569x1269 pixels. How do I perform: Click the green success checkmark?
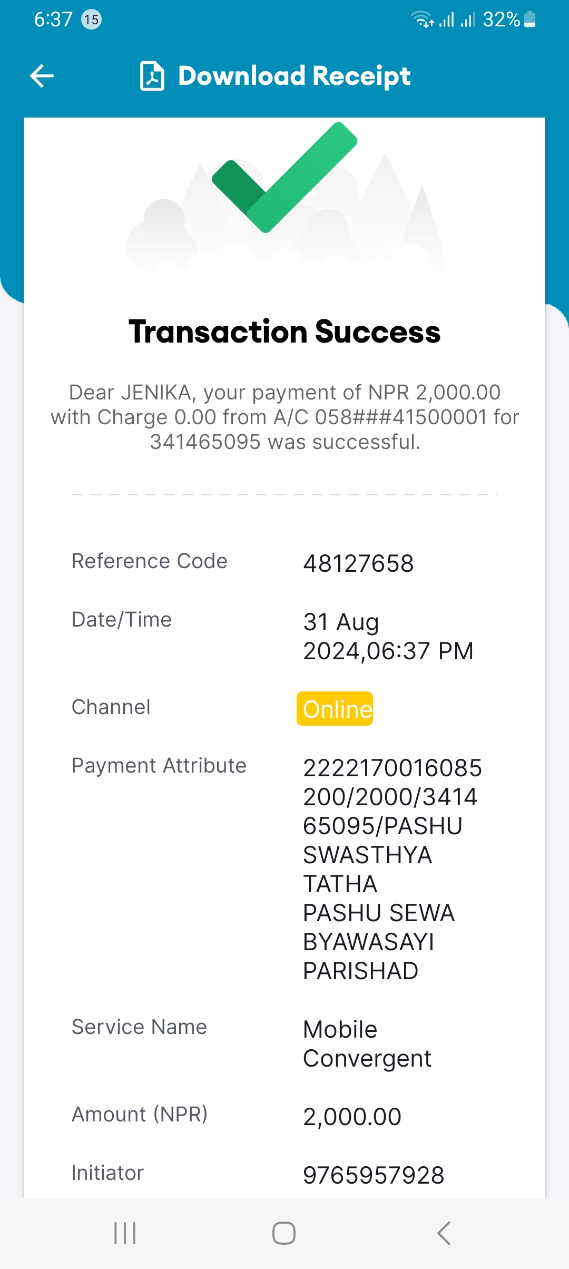(284, 178)
